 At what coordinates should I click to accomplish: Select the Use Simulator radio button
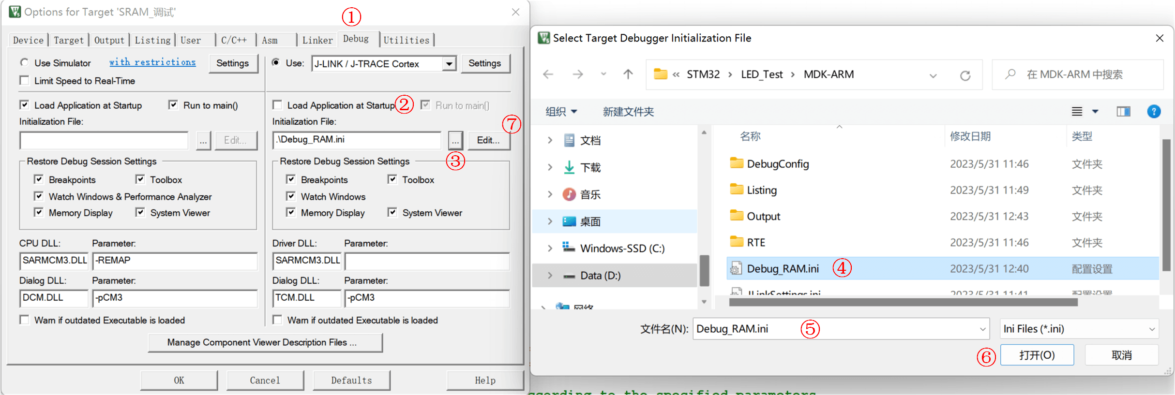pos(24,63)
